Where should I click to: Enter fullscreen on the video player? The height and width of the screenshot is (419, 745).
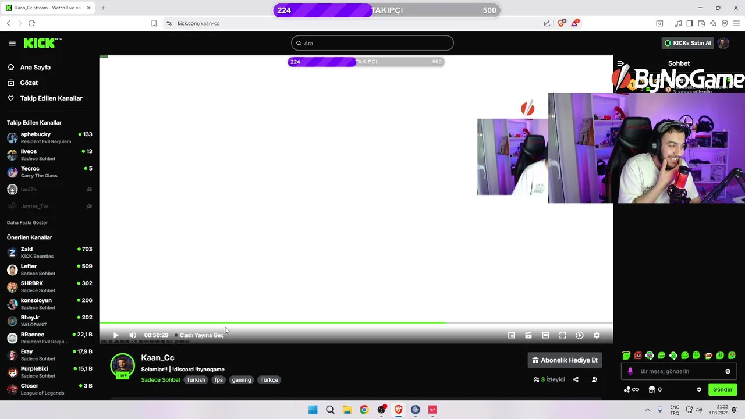[562, 335]
